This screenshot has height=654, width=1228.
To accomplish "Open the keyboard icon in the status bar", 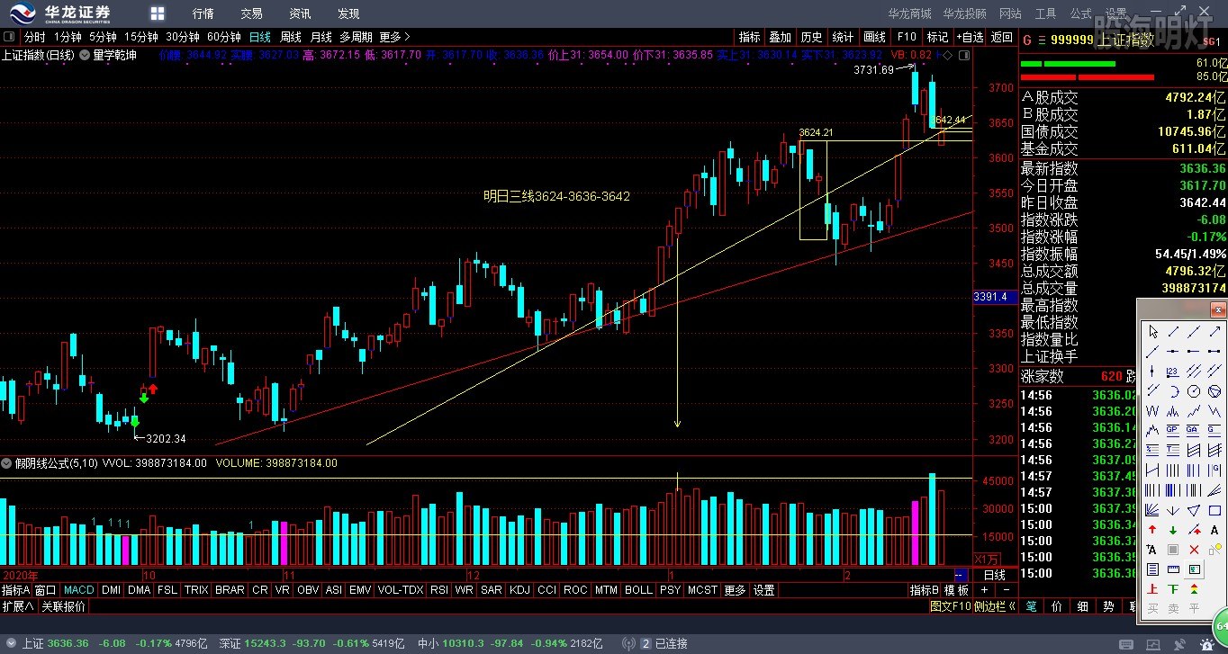I will click(1124, 644).
